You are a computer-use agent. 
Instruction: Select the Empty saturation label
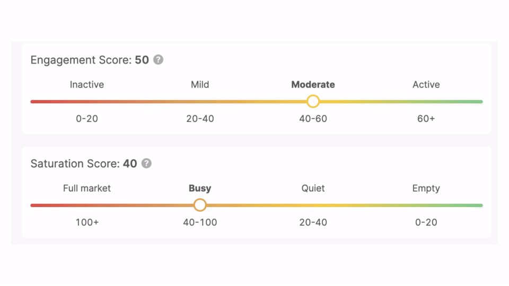pos(426,189)
